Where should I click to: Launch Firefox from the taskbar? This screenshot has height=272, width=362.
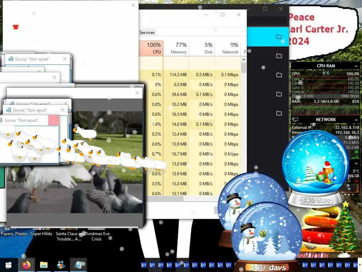(x=26, y=265)
